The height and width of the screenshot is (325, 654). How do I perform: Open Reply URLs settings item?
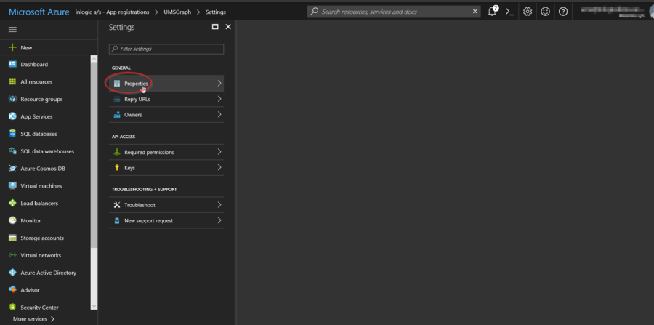click(x=137, y=99)
